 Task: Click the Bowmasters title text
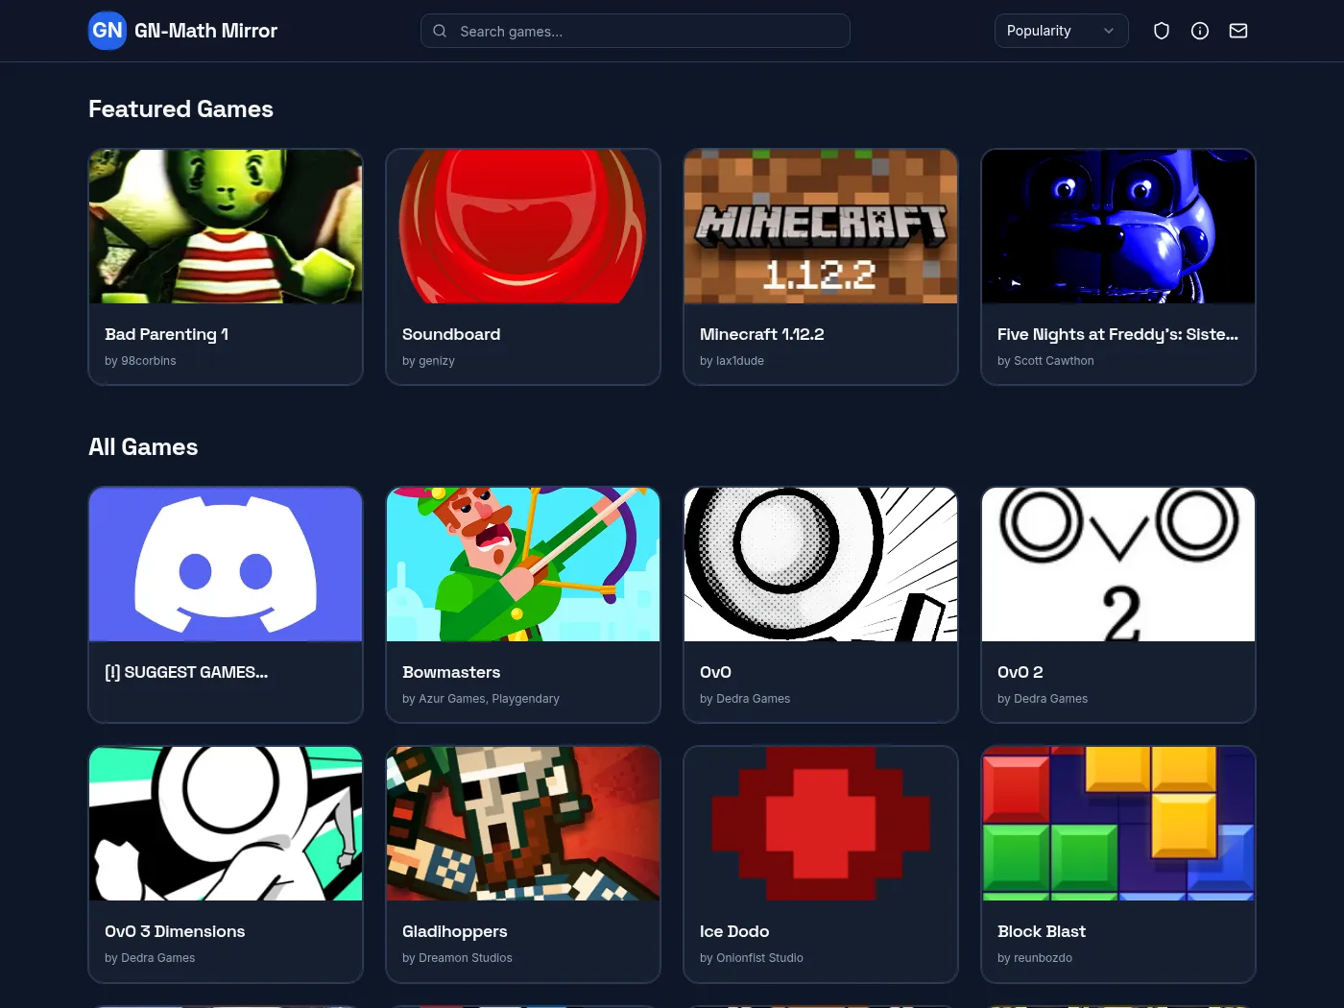pyautogui.click(x=451, y=672)
